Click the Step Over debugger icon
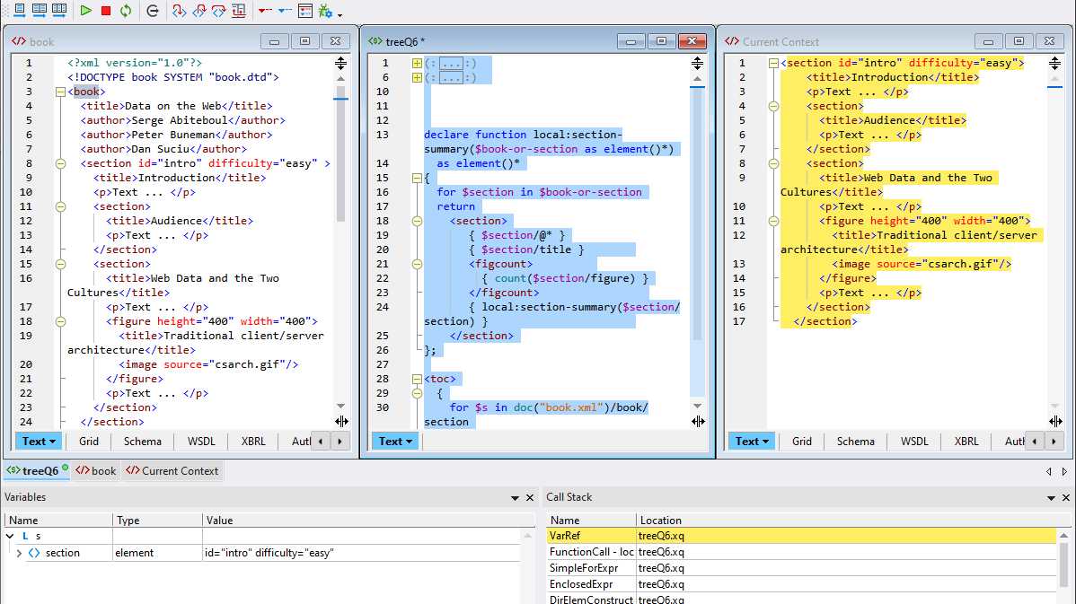Image resolution: width=1076 pixels, height=604 pixels. pos(218,11)
